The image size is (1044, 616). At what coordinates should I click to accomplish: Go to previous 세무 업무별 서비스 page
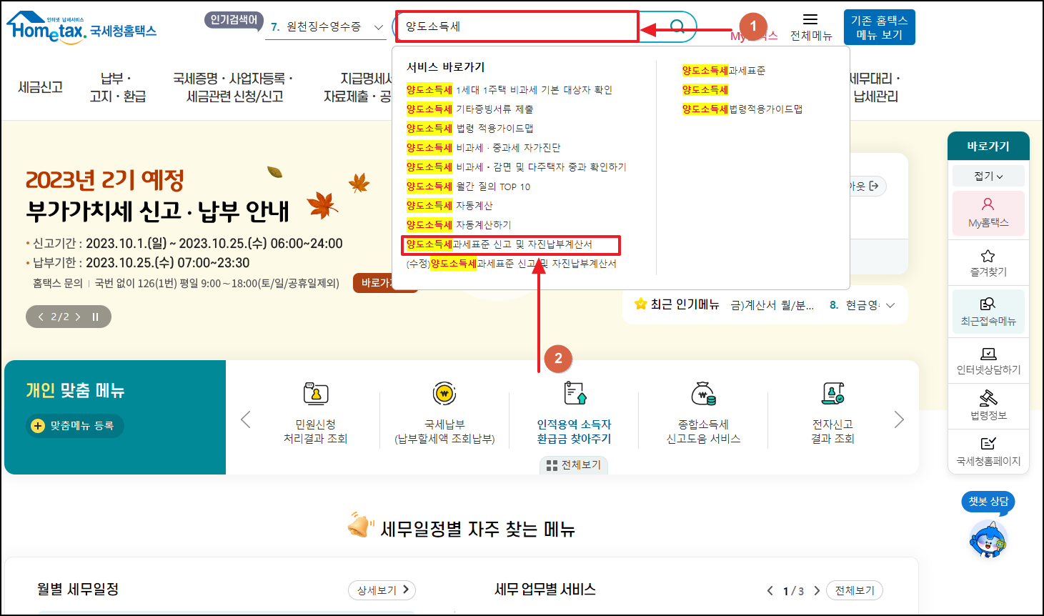770,591
